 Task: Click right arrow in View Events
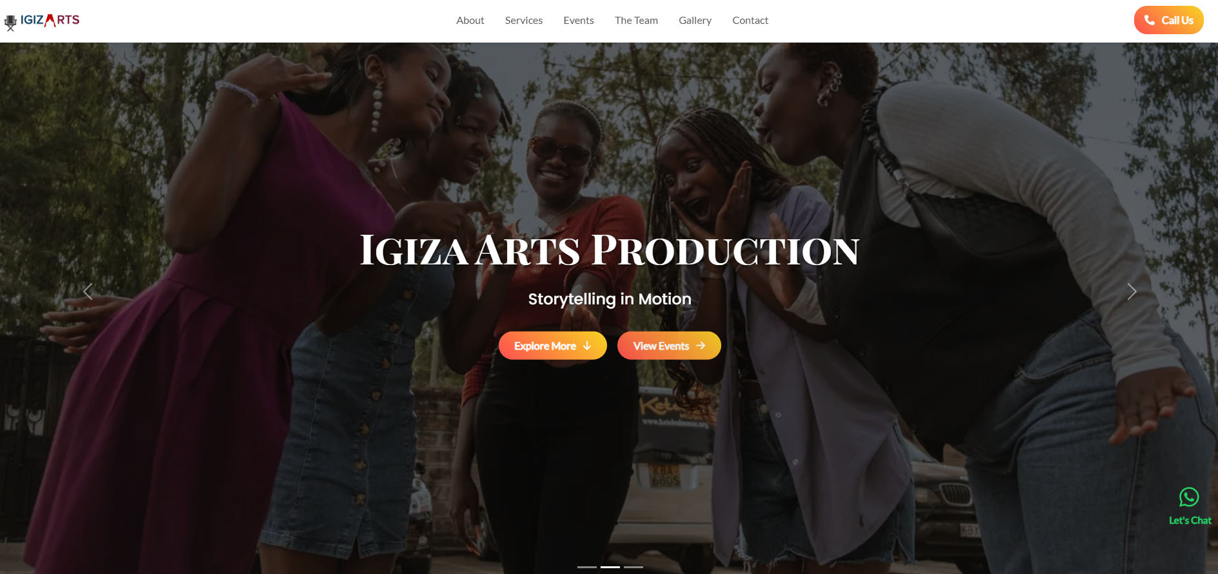701,346
